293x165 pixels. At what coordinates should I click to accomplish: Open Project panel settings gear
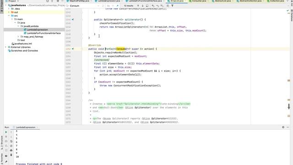[58, 1]
